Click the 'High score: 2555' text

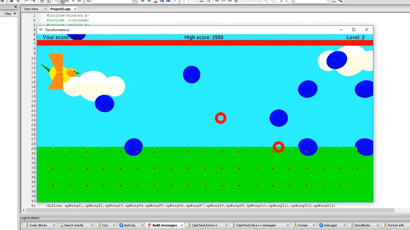[204, 37]
